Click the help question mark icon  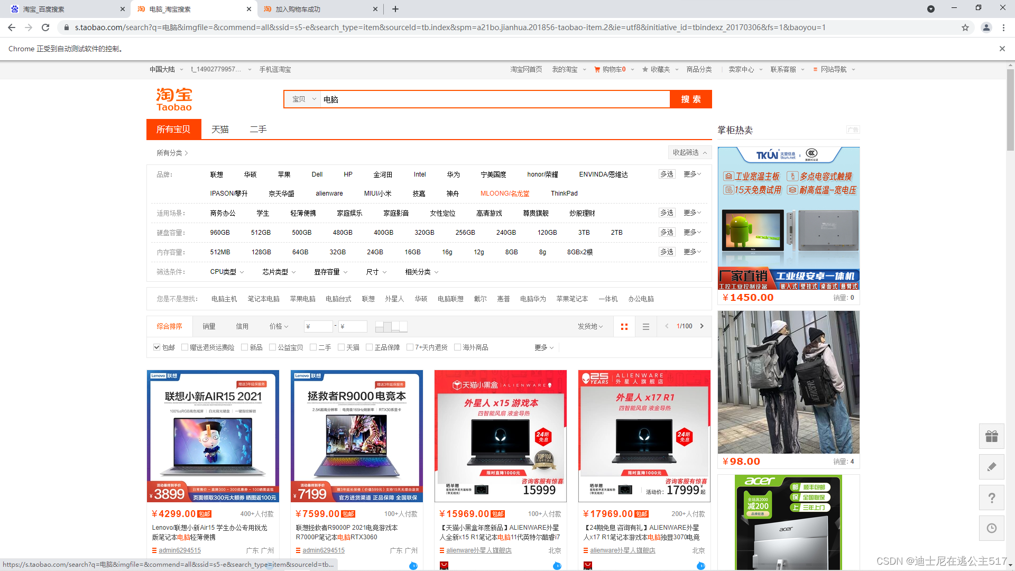pos(992,498)
